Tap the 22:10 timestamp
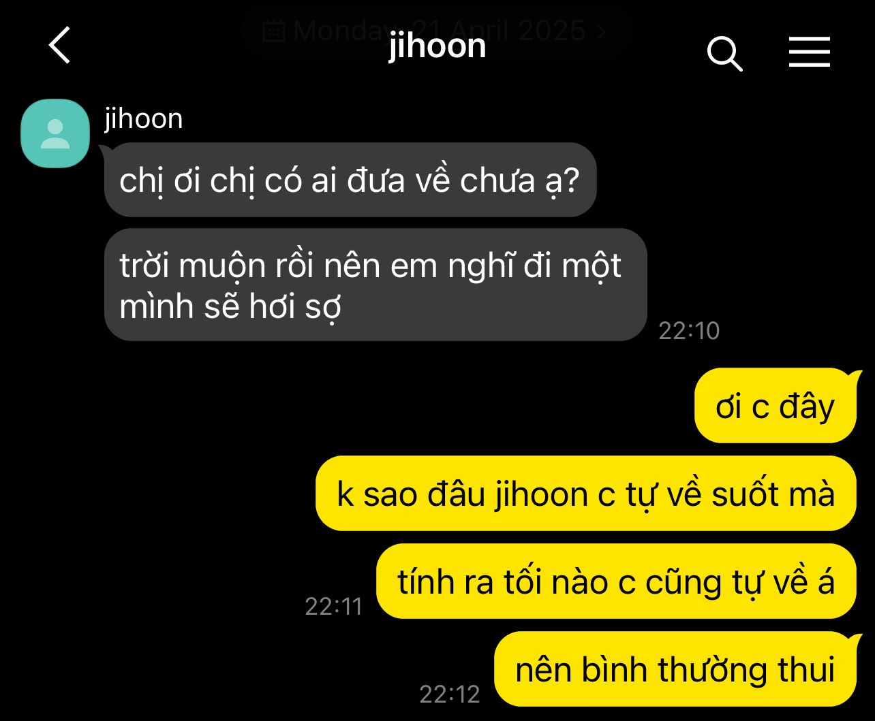Image resolution: width=875 pixels, height=721 pixels. 689,331
